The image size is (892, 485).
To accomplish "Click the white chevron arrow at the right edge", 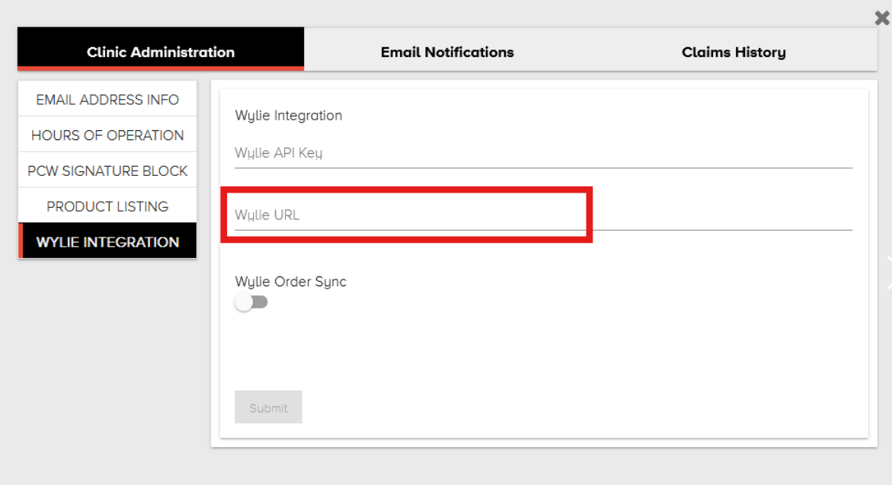I will tap(887, 273).
